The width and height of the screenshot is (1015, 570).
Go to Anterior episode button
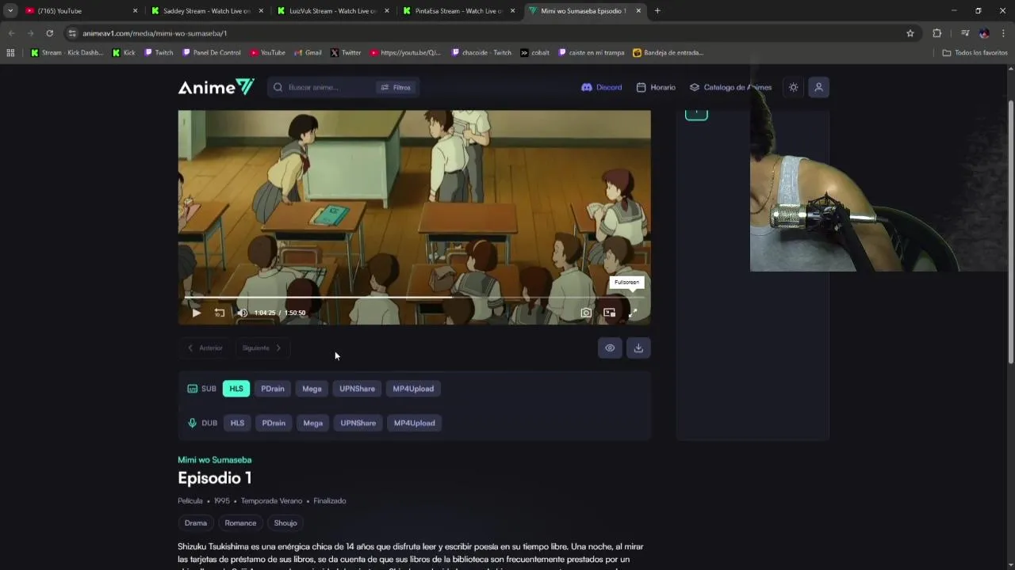[x=205, y=348]
